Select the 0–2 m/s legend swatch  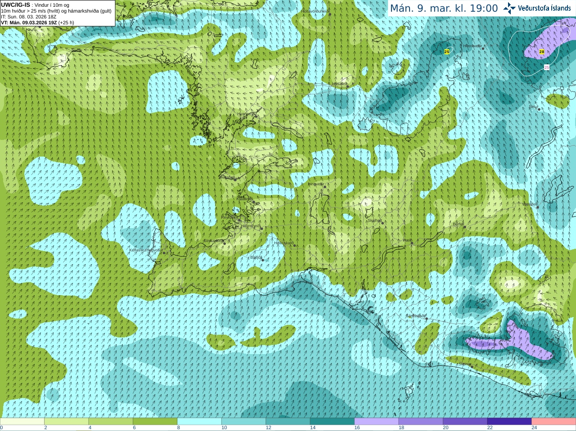(22, 422)
